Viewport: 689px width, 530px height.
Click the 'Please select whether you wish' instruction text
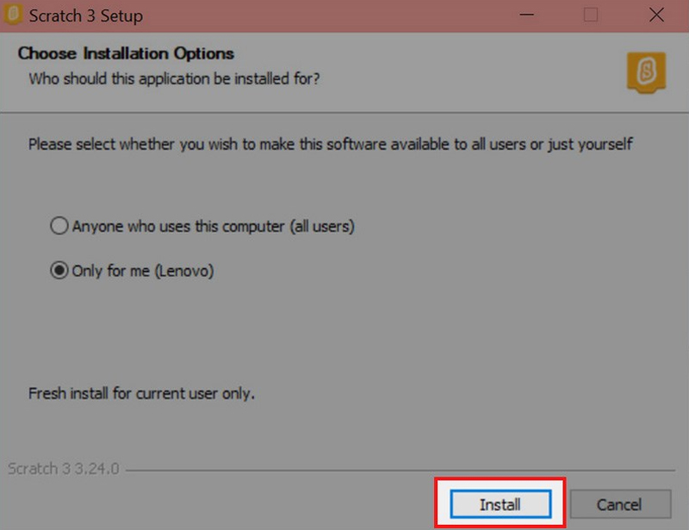point(331,144)
